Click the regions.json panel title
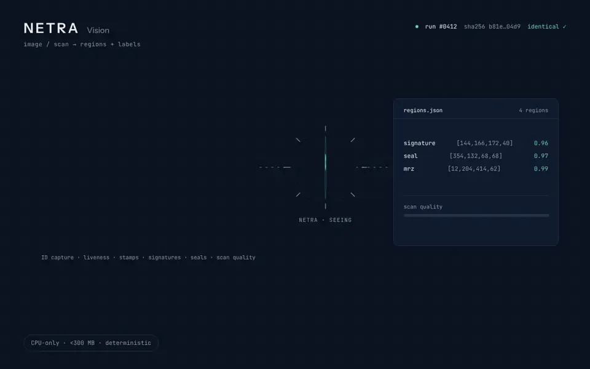The width and height of the screenshot is (590, 369). point(423,110)
